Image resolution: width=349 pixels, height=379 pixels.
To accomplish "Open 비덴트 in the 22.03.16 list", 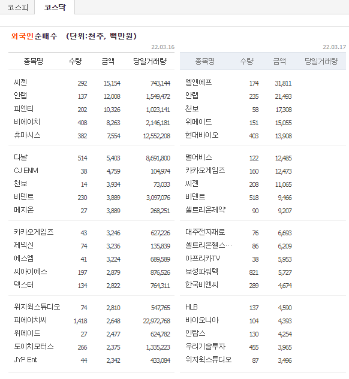I will click(24, 197).
